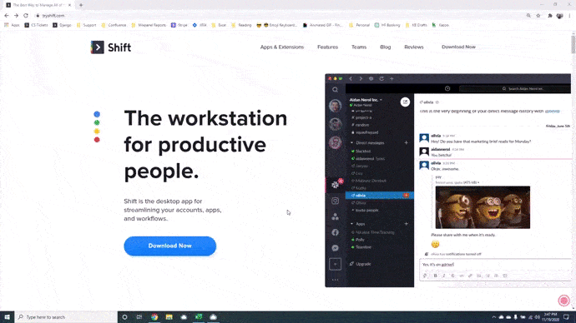Bookmark this page with the star icon
The image size is (576, 323).
[538, 16]
